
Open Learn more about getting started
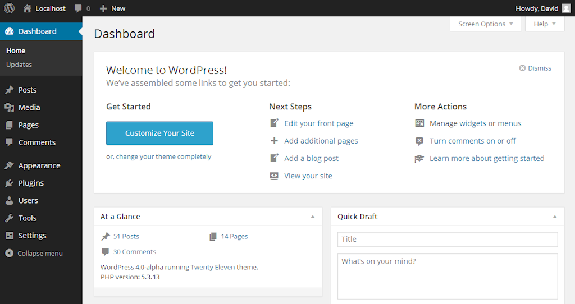point(487,159)
